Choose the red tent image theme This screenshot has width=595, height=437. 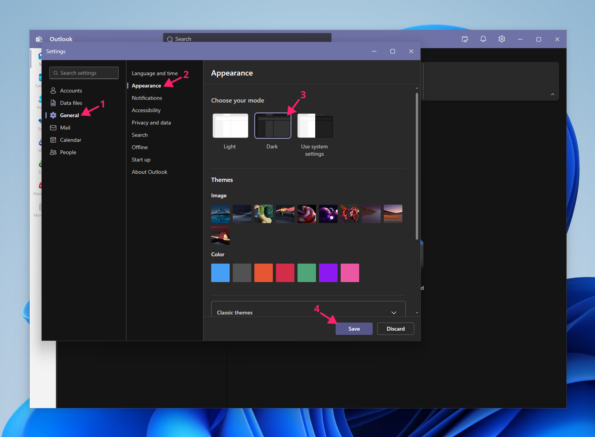point(220,235)
